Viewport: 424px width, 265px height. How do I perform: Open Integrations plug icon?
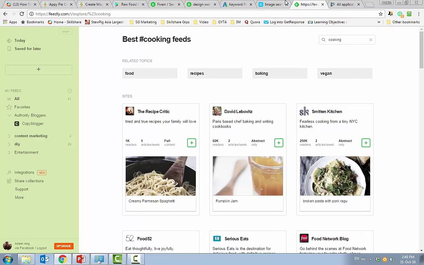pos(9,173)
